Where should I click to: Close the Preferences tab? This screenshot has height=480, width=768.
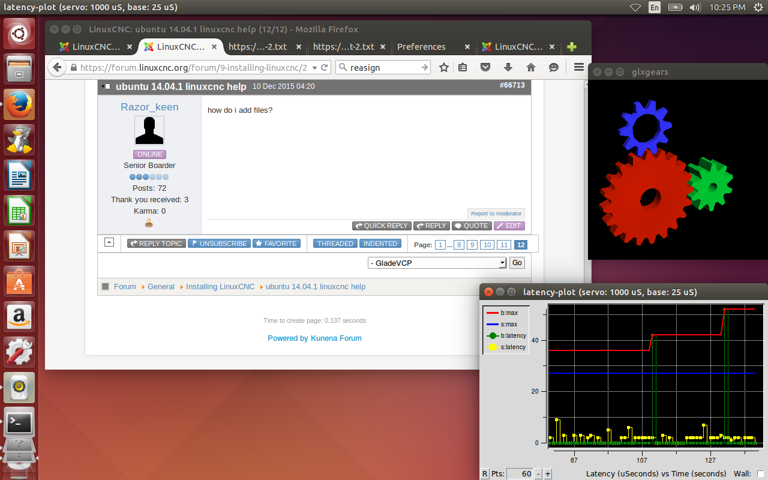467,47
